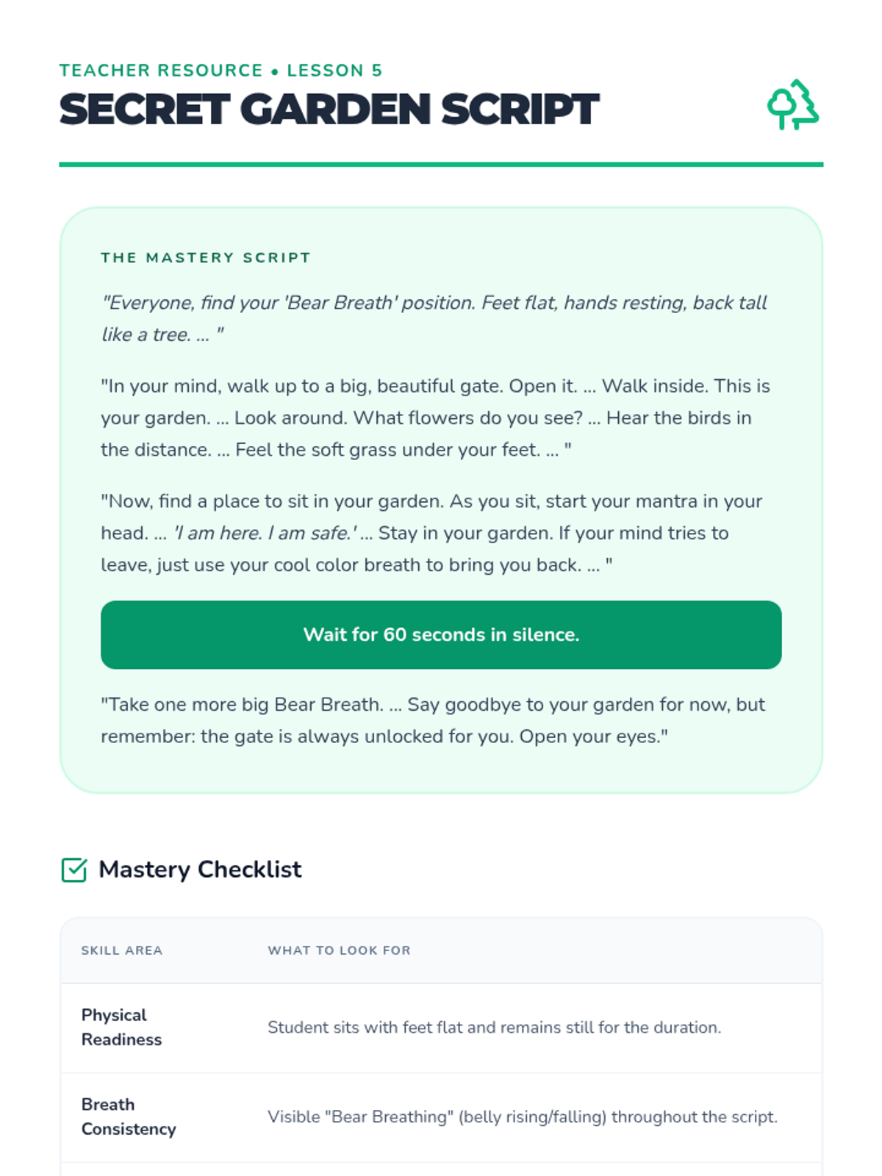
Task: Click The Mastery Script section heading
Action: pyautogui.click(x=206, y=258)
